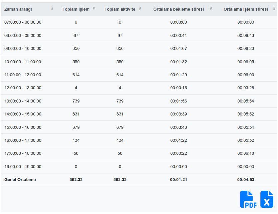Viewport: 278px width, 214px height.
Task: Click the 07:00:00 - 08:00:00 row label
Action: coord(23,22)
